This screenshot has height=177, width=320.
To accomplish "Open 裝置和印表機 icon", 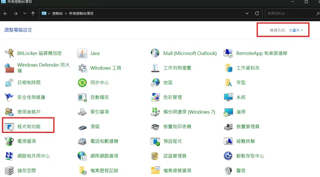I will tap(155, 126).
